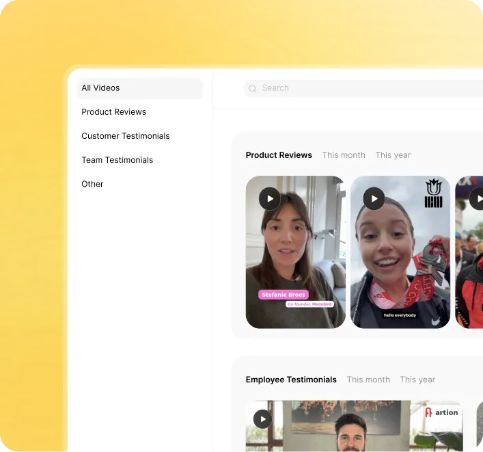Click the Employee Testimonials section heading

[x=291, y=380]
